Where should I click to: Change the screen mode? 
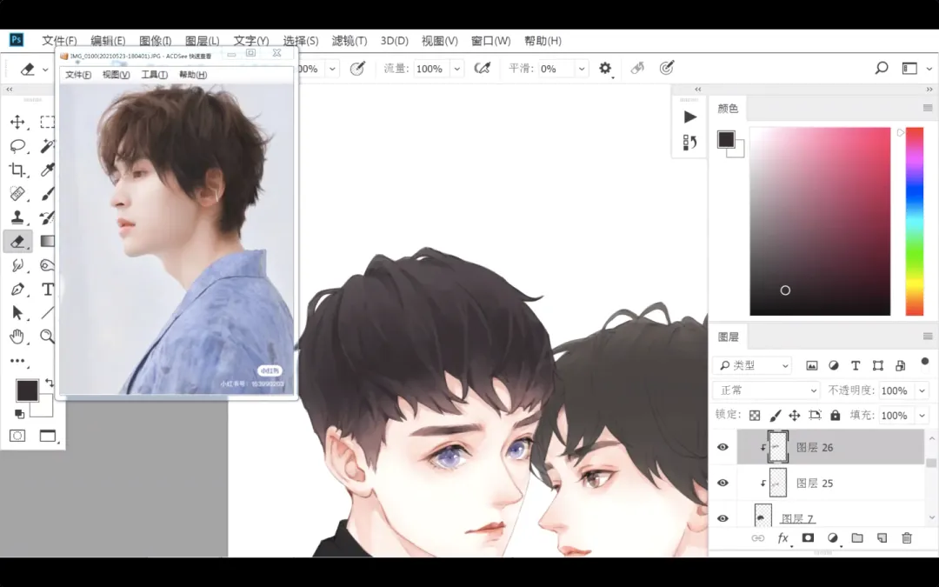coord(48,436)
